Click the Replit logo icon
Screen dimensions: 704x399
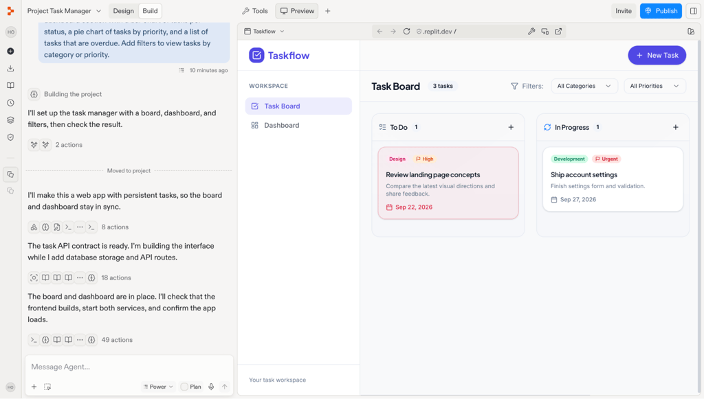pyautogui.click(x=10, y=11)
